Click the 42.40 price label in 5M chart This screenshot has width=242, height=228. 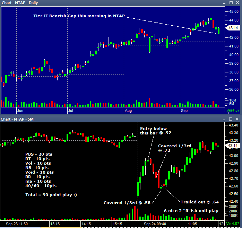(x=234, y=201)
